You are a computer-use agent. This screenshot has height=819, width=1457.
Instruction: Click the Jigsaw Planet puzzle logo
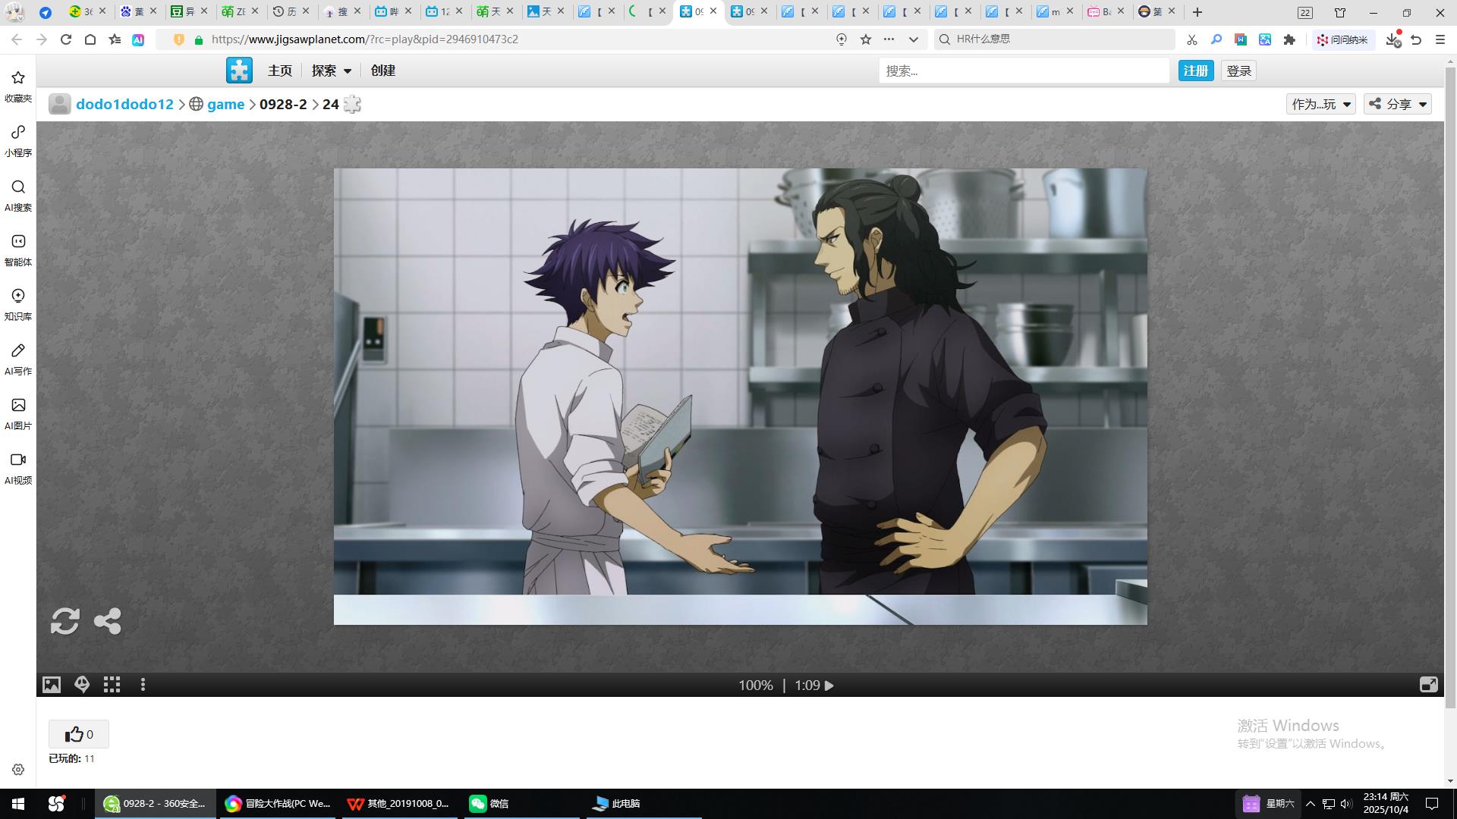coord(239,71)
